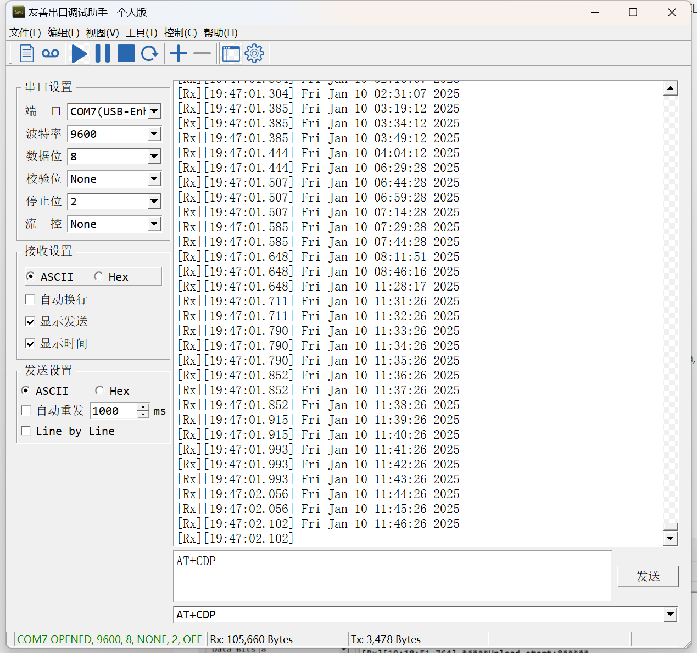Toggle the panel layout view icon
This screenshot has height=653, width=697.
tap(231, 53)
